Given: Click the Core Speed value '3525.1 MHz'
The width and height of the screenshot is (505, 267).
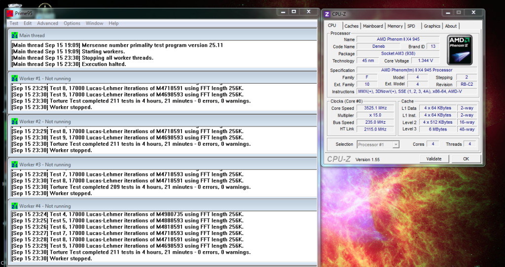Looking at the screenshot, I should pyautogui.click(x=375, y=108).
